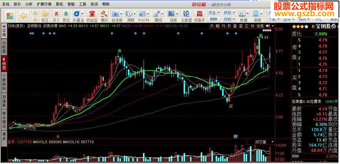Viewport: 340px width, 164px height.
Task: Click the 资金 capital flow button
Action: (212, 12)
